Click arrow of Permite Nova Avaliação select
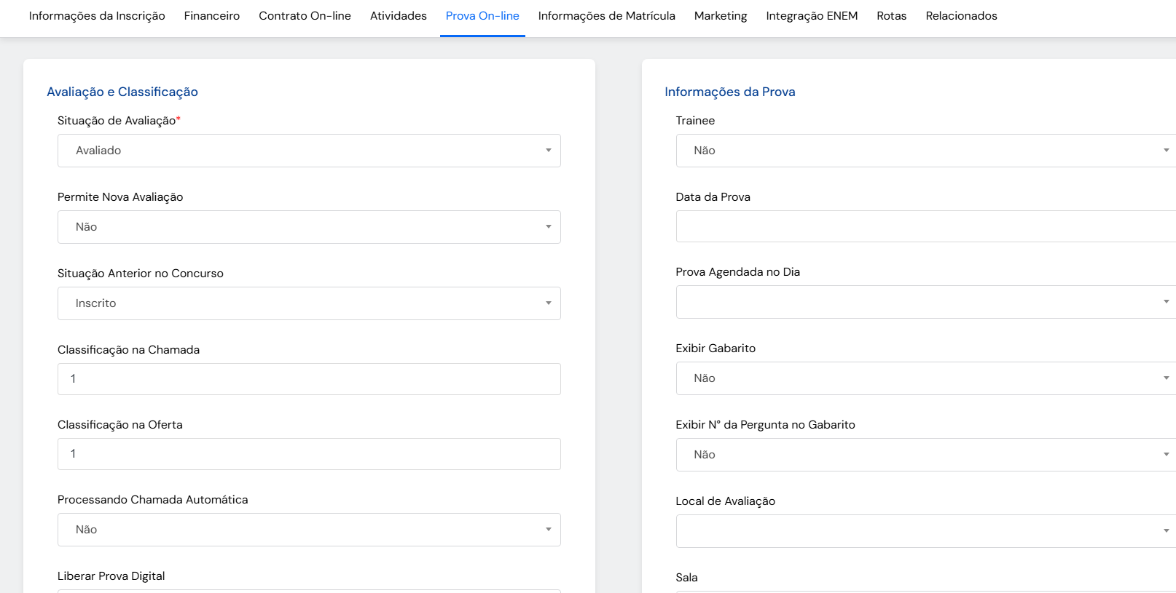 tap(549, 227)
